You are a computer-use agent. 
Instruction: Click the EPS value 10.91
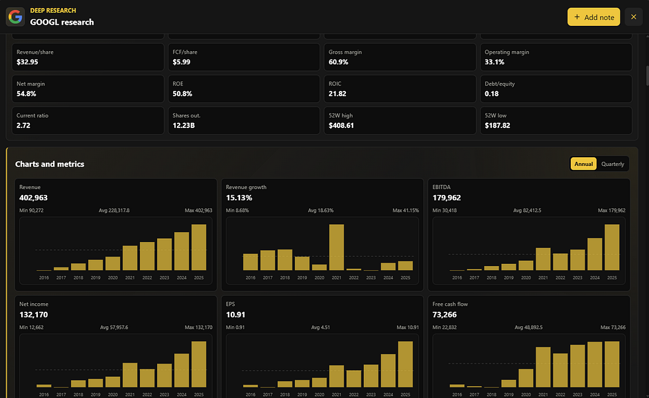point(235,315)
